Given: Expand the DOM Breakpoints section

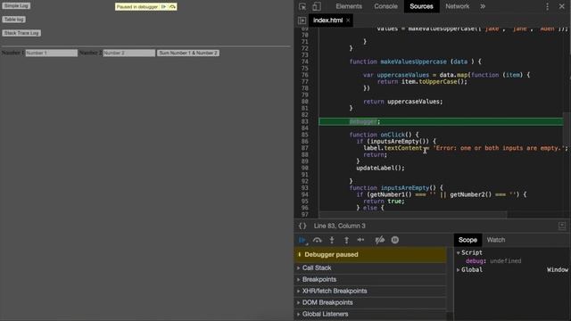Looking at the screenshot, I should click(x=370, y=302).
